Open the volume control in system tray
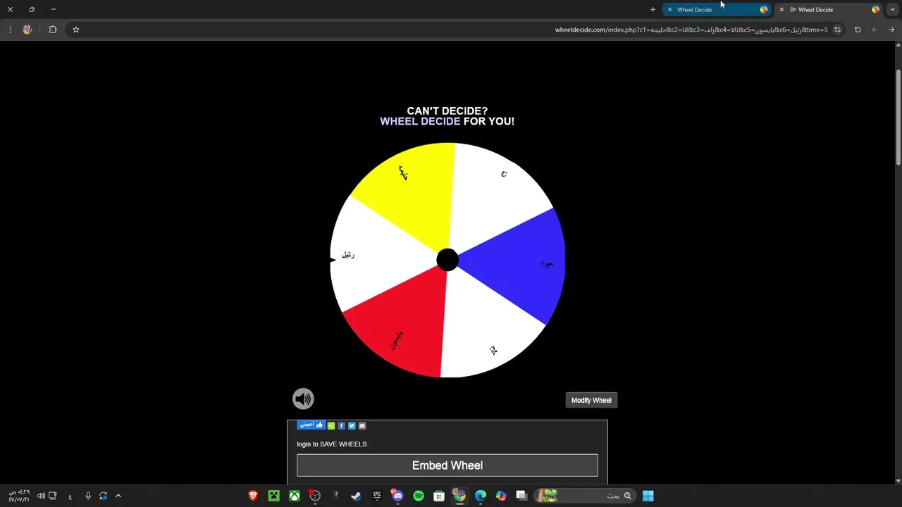902x507 pixels. pyautogui.click(x=41, y=496)
